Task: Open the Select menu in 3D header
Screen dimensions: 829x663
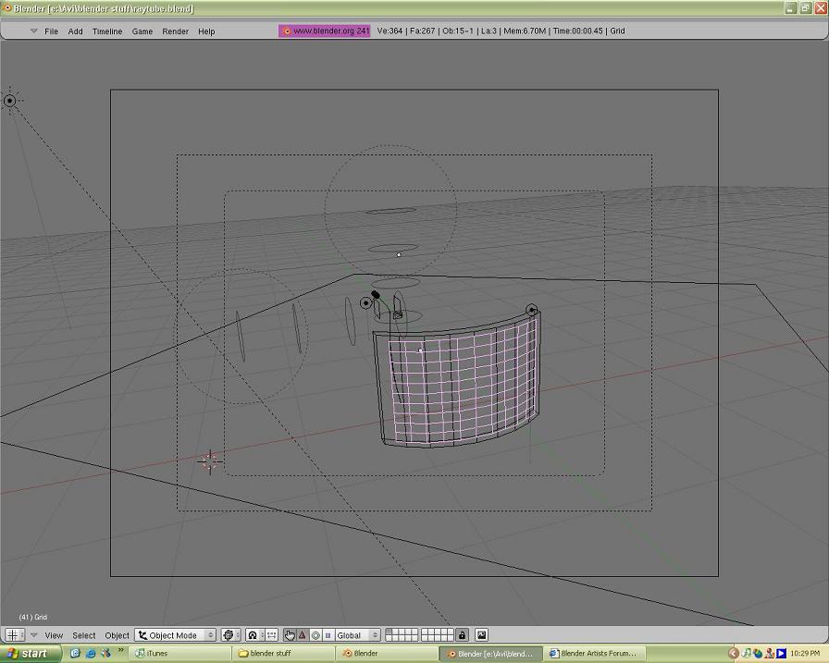Action: (x=83, y=635)
